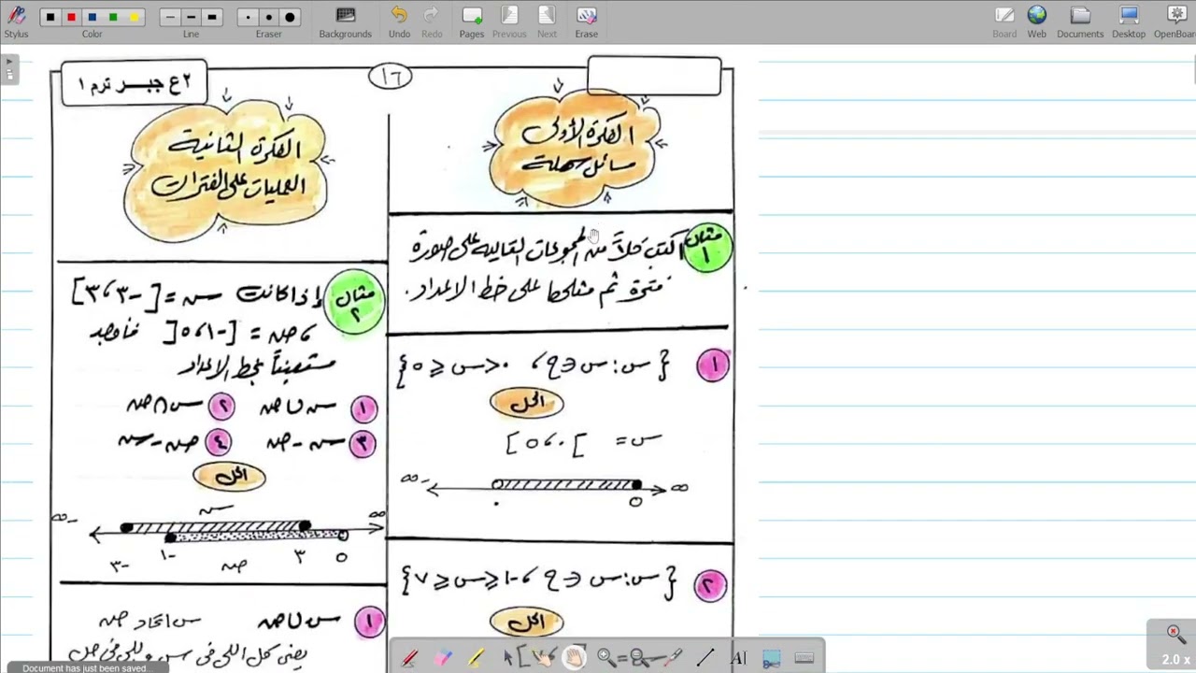Go to the Previous page
This screenshot has height=673, width=1196.
(x=509, y=21)
